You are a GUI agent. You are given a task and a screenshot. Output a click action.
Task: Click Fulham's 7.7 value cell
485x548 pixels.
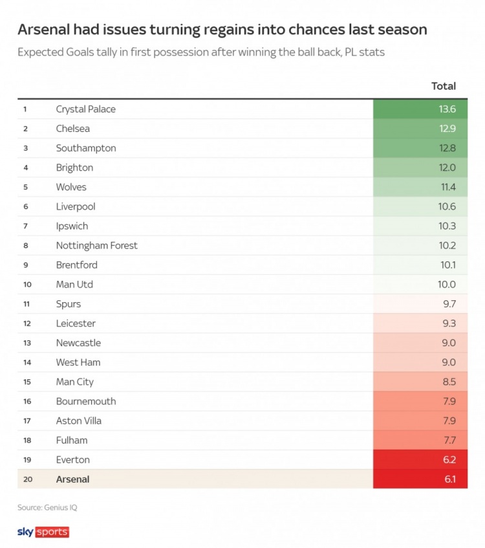[x=420, y=441]
